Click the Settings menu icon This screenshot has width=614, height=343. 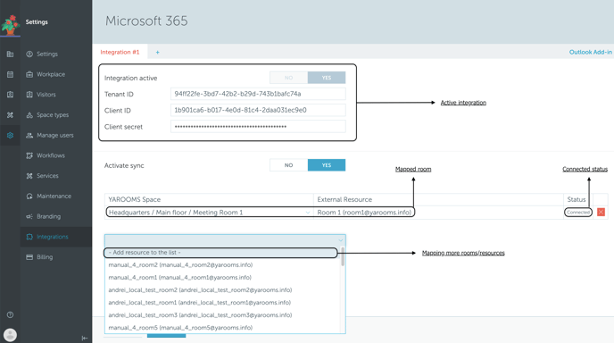click(x=29, y=54)
